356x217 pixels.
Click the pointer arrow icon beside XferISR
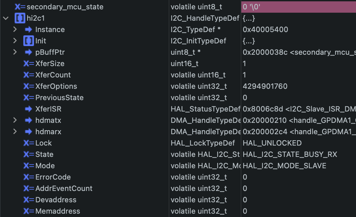pyautogui.click(x=28, y=109)
